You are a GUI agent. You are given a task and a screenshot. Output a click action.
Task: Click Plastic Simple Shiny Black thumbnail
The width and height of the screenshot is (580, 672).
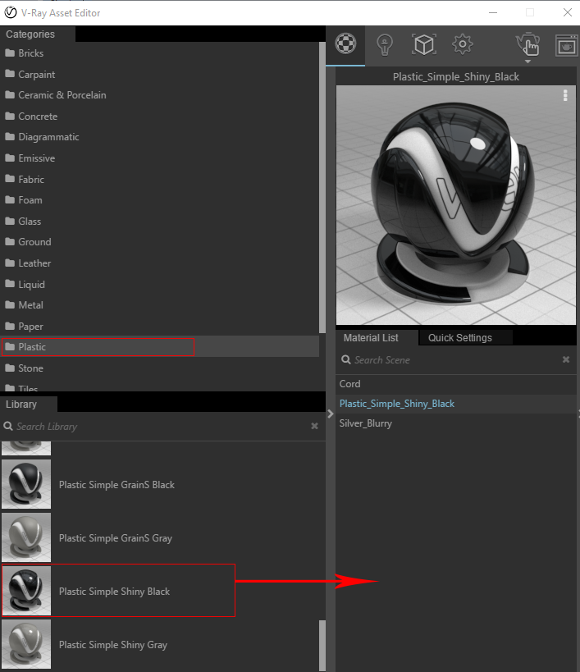click(26, 591)
